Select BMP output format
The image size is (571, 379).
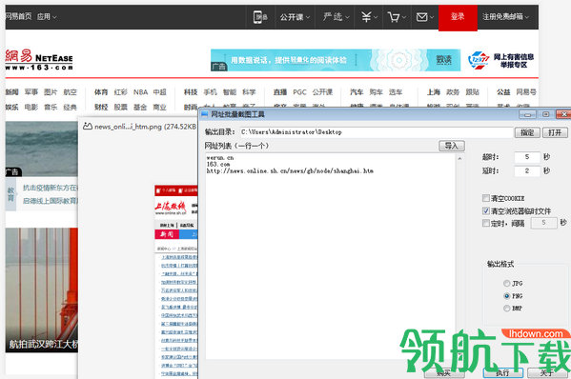click(506, 309)
